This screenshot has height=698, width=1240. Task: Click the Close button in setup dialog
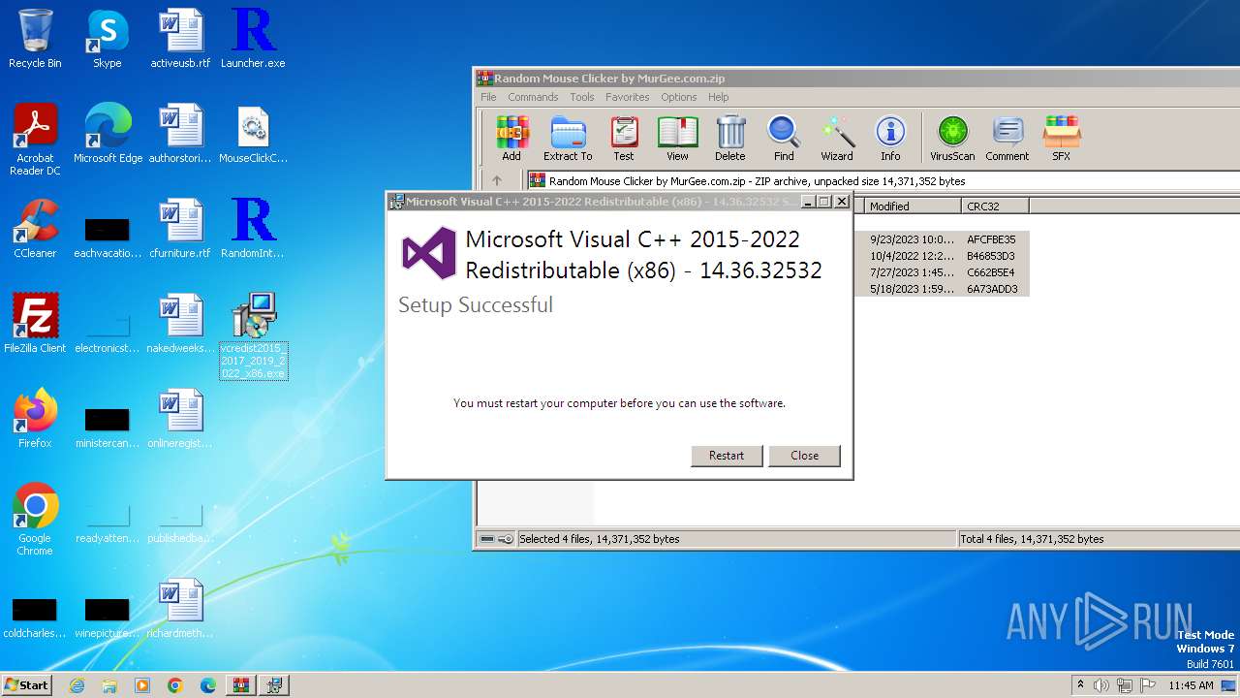tap(804, 456)
